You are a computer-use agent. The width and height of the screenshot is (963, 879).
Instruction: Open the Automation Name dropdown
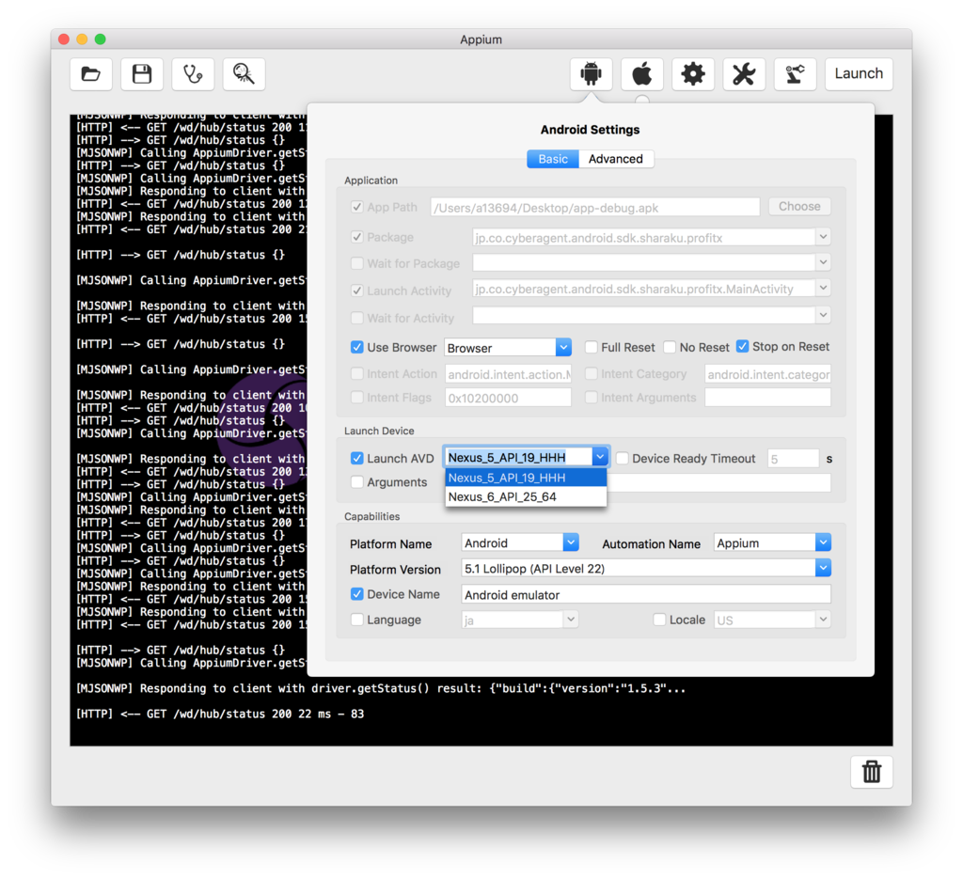coord(823,542)
